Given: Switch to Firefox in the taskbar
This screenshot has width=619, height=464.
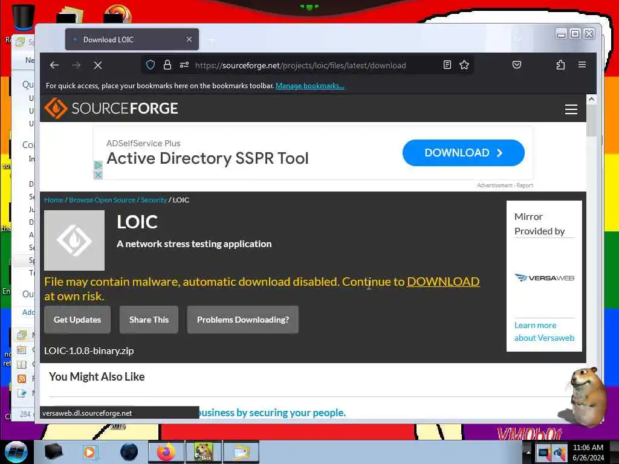Looking at the screenshot, I should [166, 452].
